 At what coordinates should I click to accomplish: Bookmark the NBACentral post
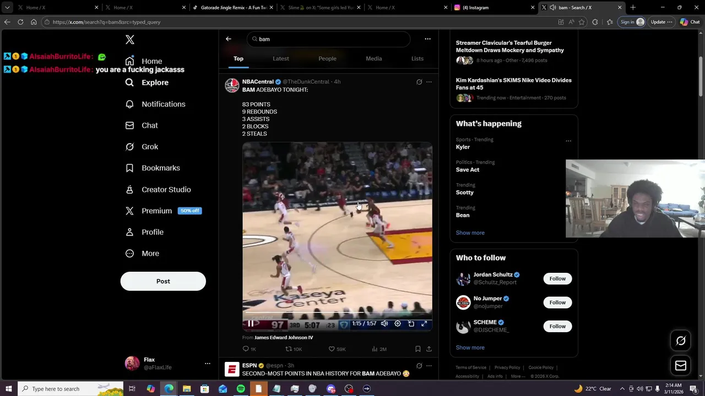418,349
